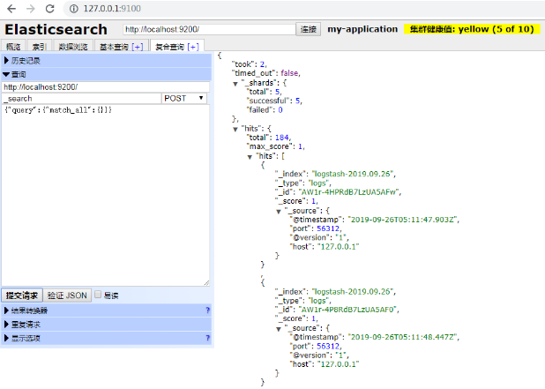Click hits total value 184
The width and height of the screenshot is (545, 389).
(282, 138)
